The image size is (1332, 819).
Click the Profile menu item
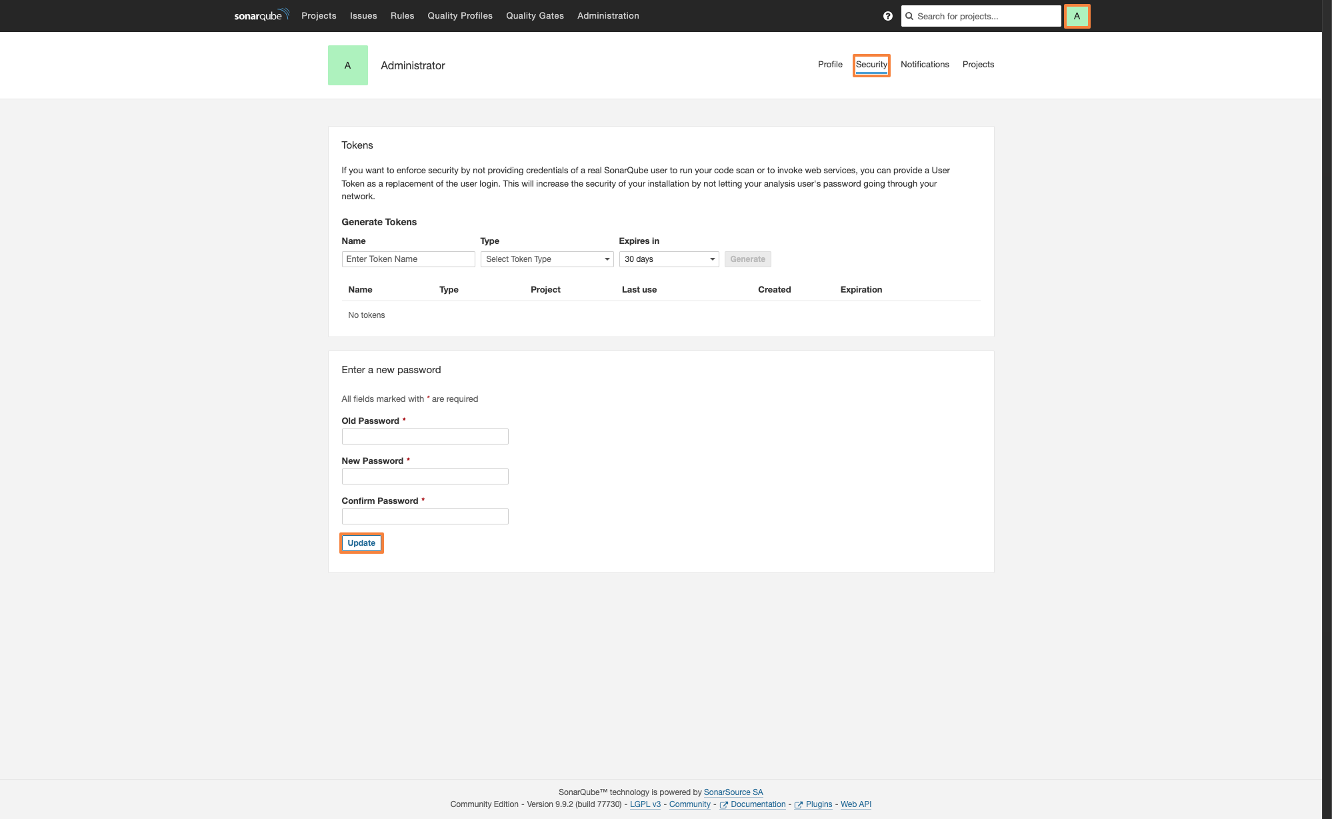click(829, 65)
